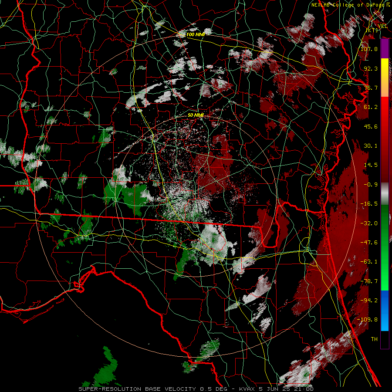Select the -78.7 scale value
Image resolution: width=392 pixels, height=392 pixels.
[369, 281]
